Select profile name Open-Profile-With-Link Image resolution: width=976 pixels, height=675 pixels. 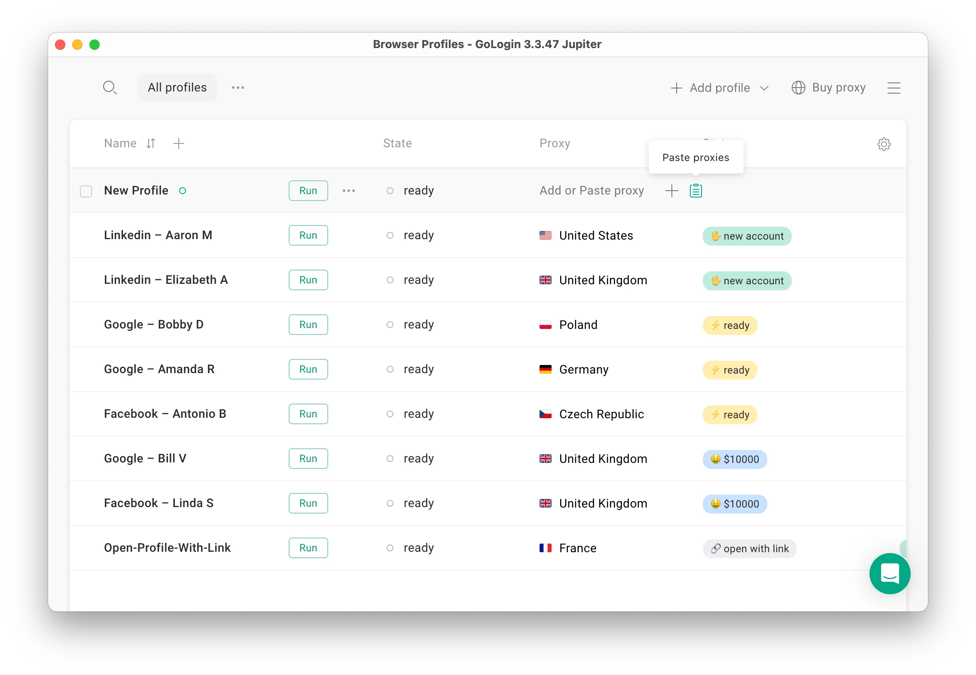(168, 548)
